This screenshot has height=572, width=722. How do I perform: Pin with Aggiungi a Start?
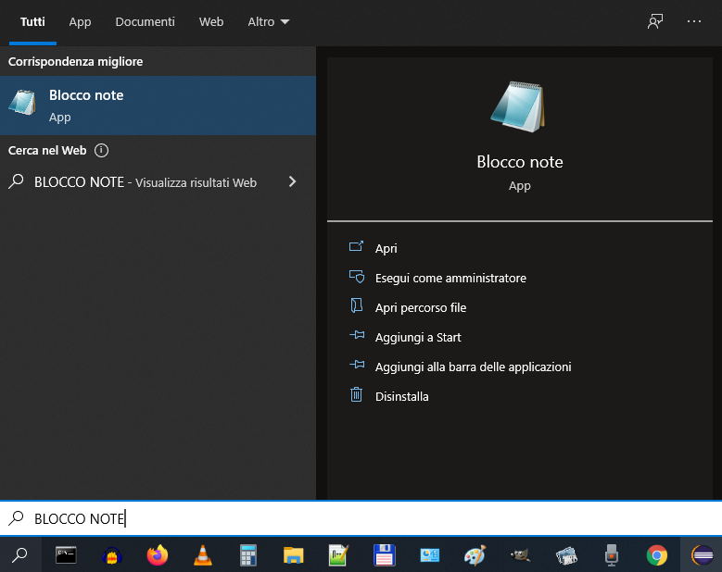[x=418, y=338]
